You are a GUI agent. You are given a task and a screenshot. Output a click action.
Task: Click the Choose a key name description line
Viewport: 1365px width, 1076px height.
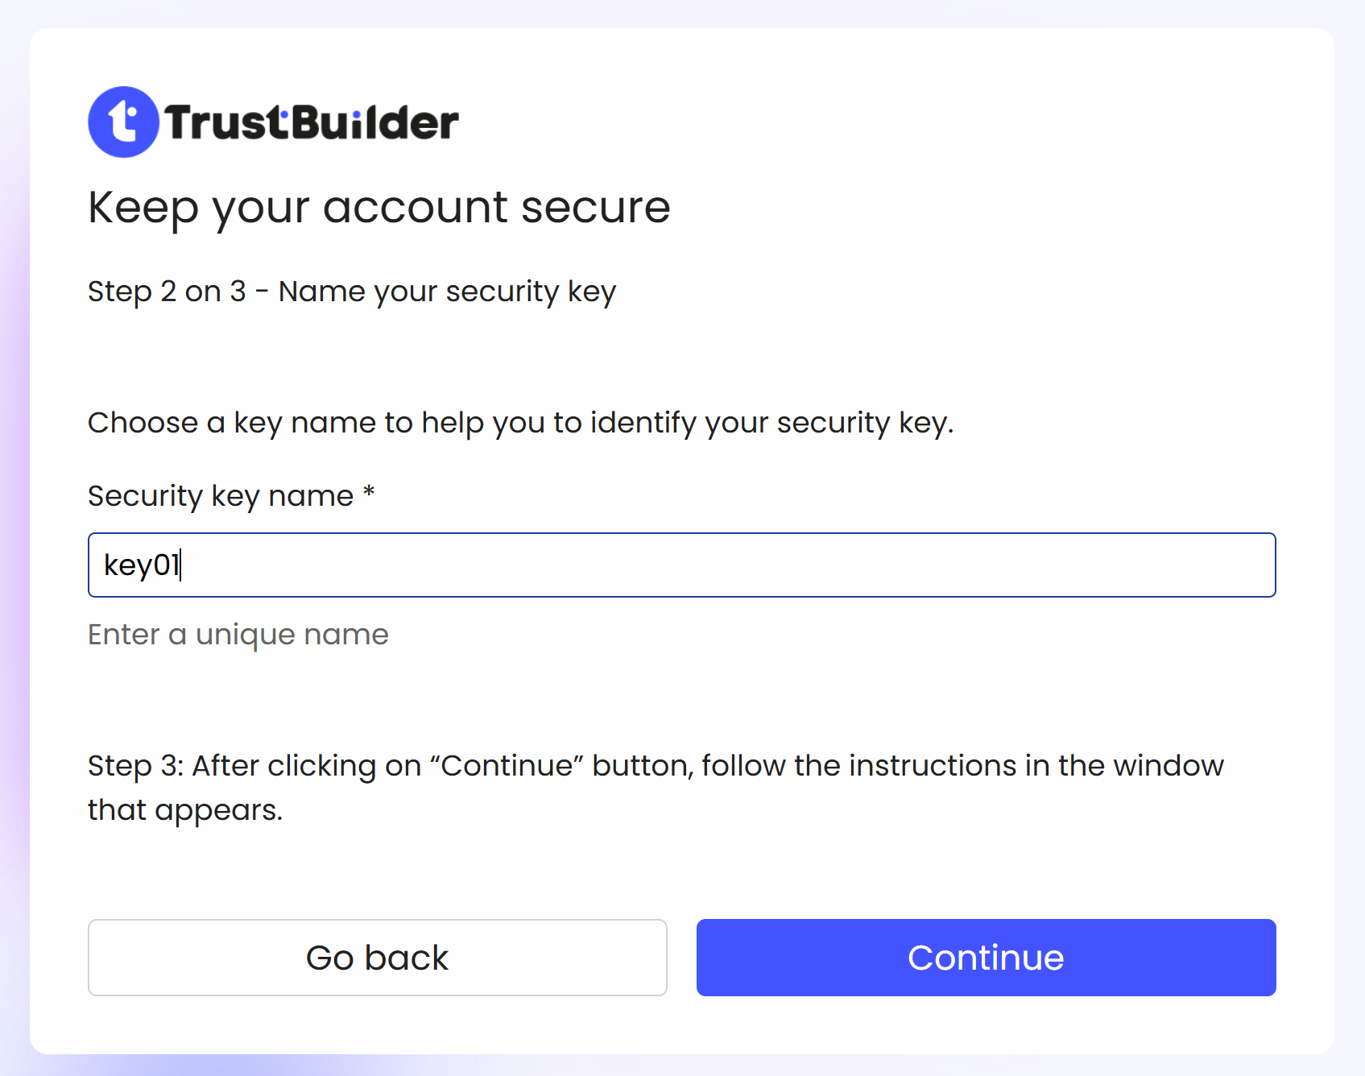point(520,423)
